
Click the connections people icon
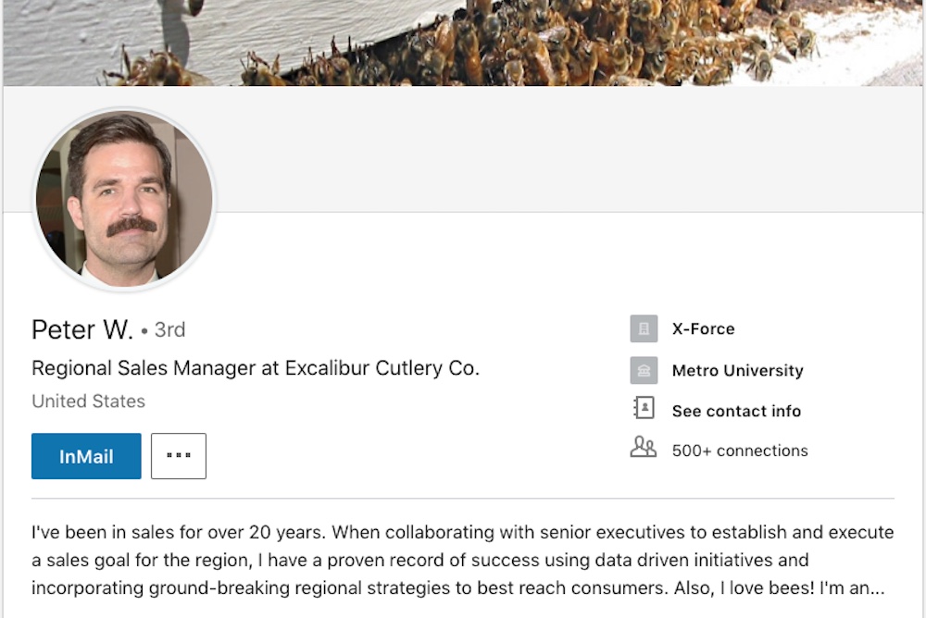click(643, 450)
